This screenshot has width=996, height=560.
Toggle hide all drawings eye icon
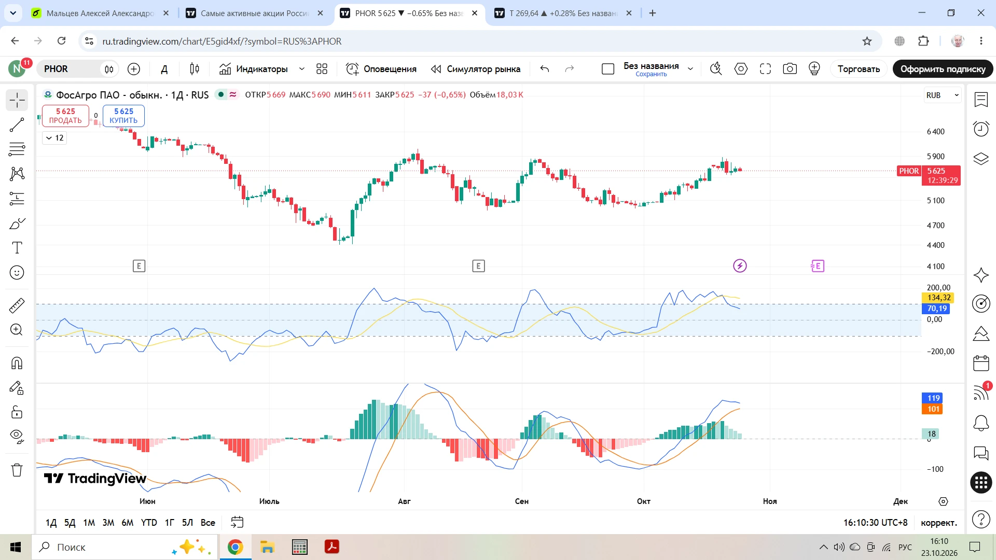click(17, 437)
